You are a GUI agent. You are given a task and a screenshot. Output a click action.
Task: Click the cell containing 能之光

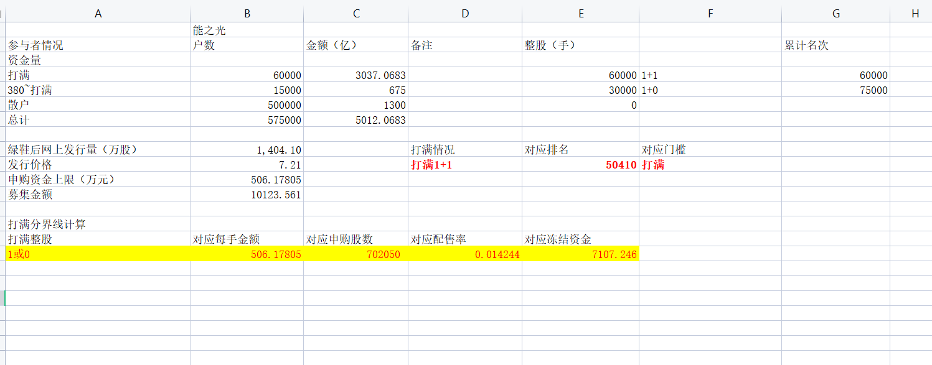(x=247, y=30)
